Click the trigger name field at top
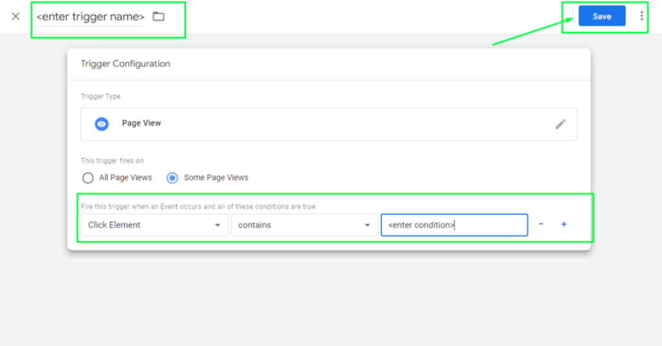662x346 pixels. pos(91,17)
